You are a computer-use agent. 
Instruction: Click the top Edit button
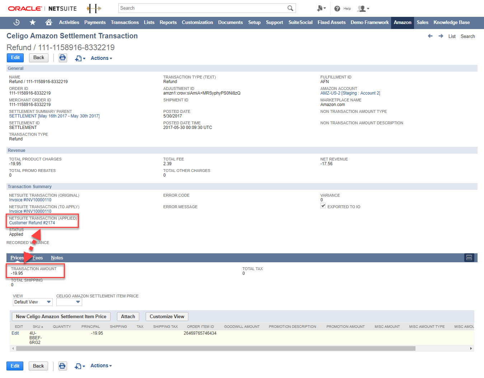(x=15, y=58)
